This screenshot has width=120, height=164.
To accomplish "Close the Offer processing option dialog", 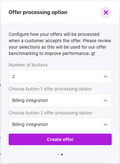I will pyautogui.click(x=106, y=12).
